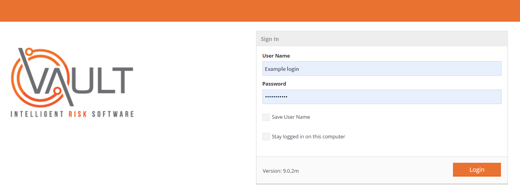Select the Version: 9.0.2m text
Screen dimensions: 520x192
[x=281, y=171]
